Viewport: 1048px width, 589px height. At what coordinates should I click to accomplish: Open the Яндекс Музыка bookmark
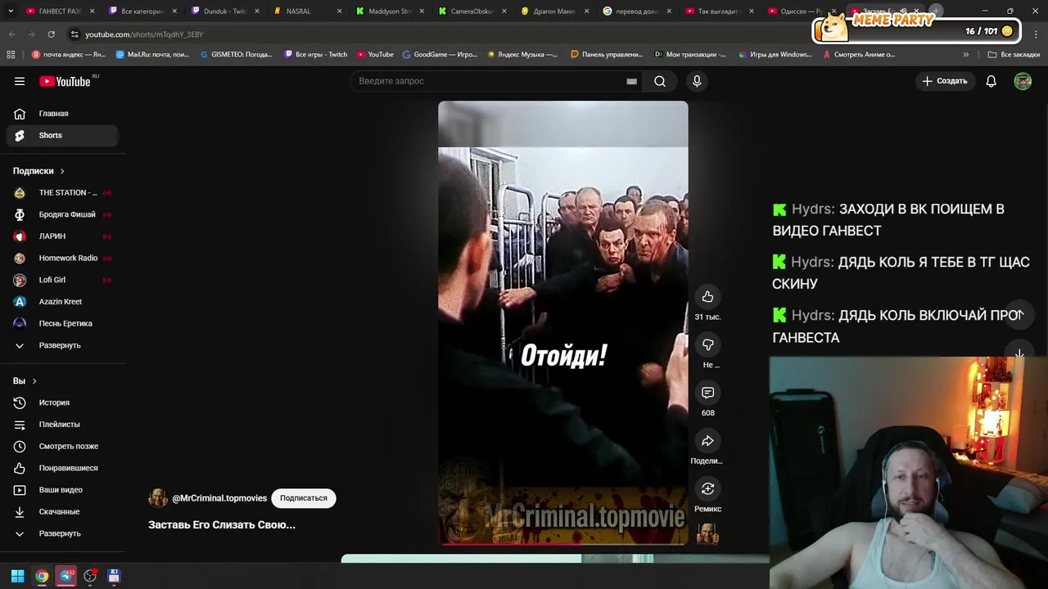522,55
